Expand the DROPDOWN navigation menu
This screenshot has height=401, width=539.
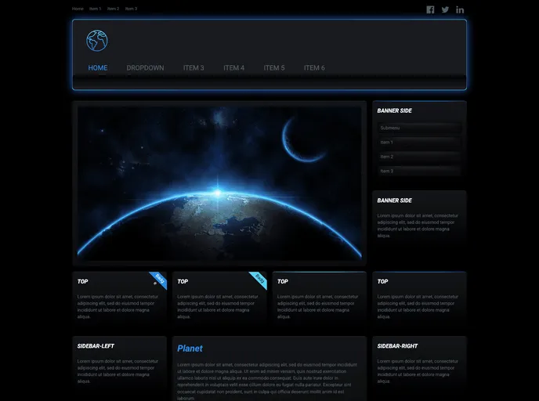(145, 68)
